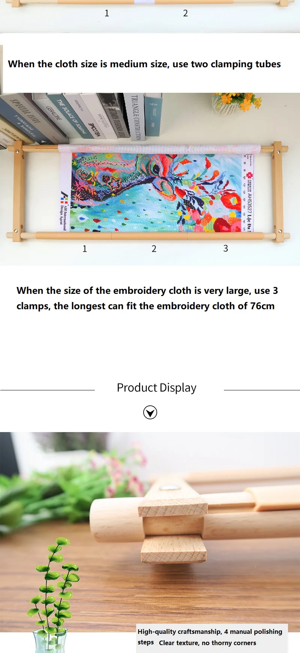Click the number 1 label under the lower rod

(85, 249)
